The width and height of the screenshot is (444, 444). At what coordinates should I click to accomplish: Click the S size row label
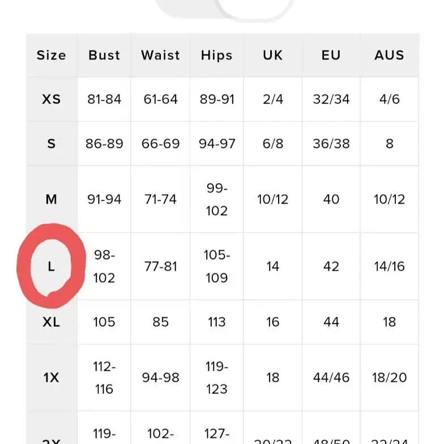(x=51, y=144)
